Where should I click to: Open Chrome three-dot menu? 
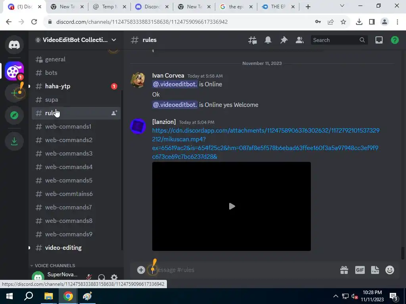click(x=397, y=22)
